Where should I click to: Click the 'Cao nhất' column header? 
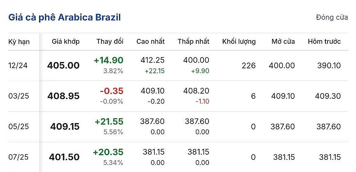[150, 42]
